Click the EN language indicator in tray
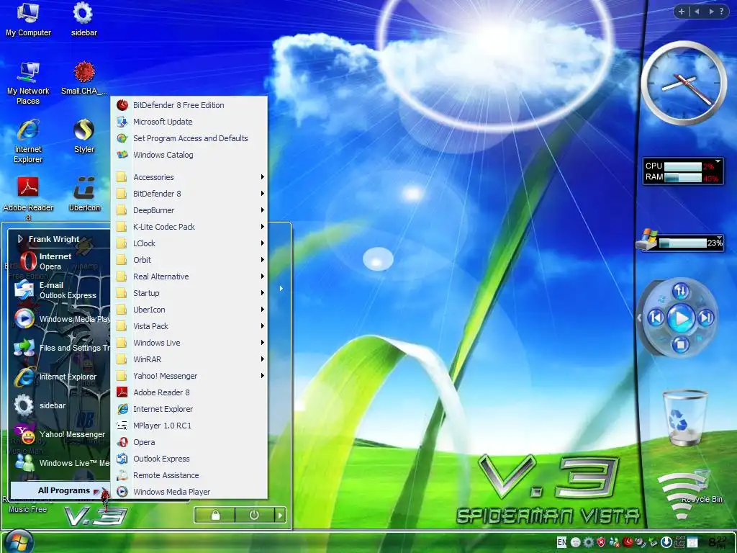737x553 pixels. 561,542
